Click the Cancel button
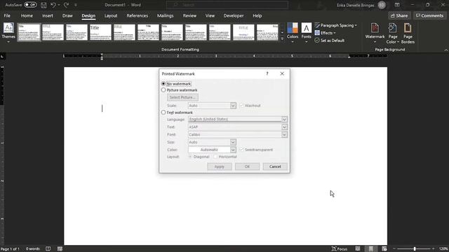The width and height of the screenshot is (449, 252). tap(275, 167)
